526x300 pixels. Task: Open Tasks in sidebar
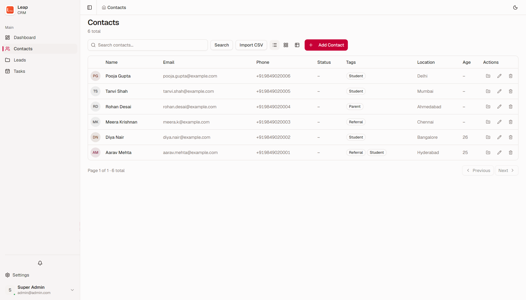coord(40,71)
